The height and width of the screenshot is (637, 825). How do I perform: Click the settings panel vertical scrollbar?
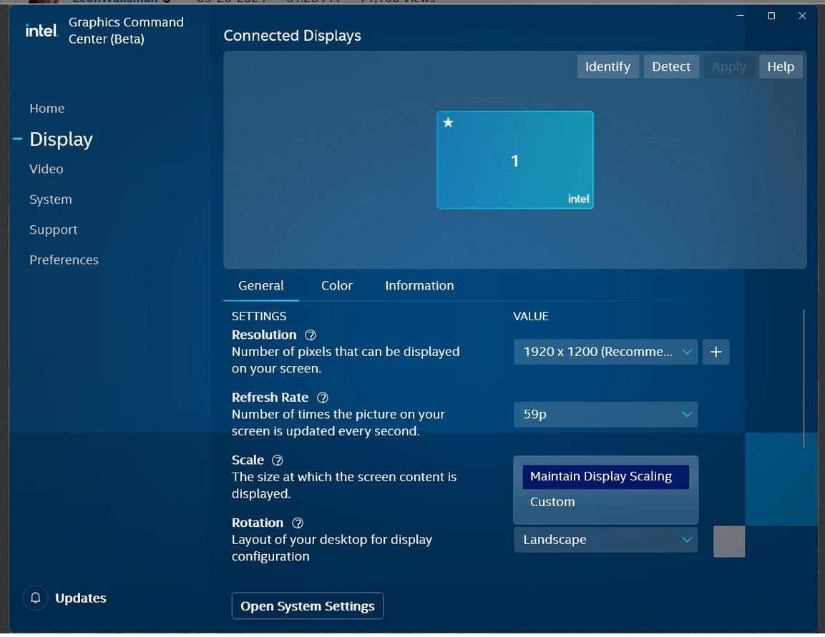pyautogui.click(x=804, y=378)
